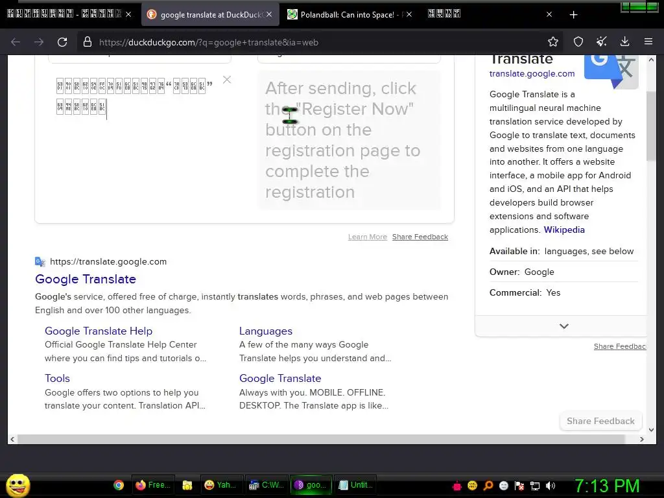This screenshot has height=498, width=664.
Task: Open the 'C:\W...' taskbar window
Action: (267, 485)
